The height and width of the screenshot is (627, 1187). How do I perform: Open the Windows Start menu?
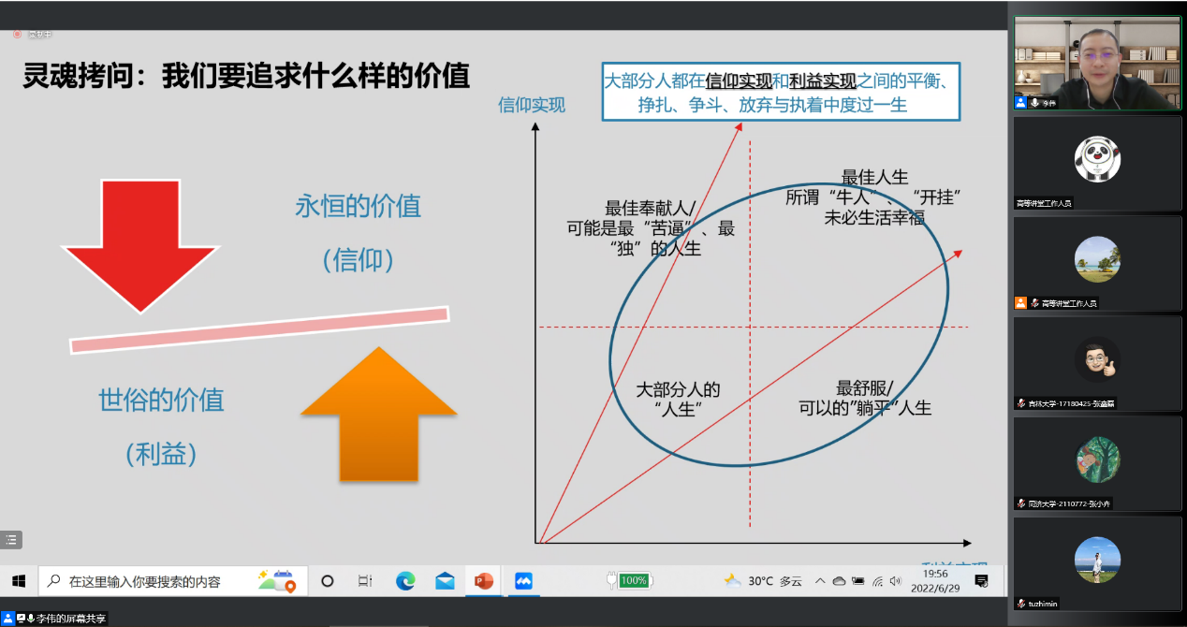pos(19,581)
